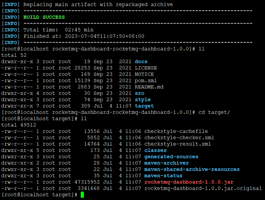Click the LICENSE file name

pyautogui.click(x=146, y=68)
